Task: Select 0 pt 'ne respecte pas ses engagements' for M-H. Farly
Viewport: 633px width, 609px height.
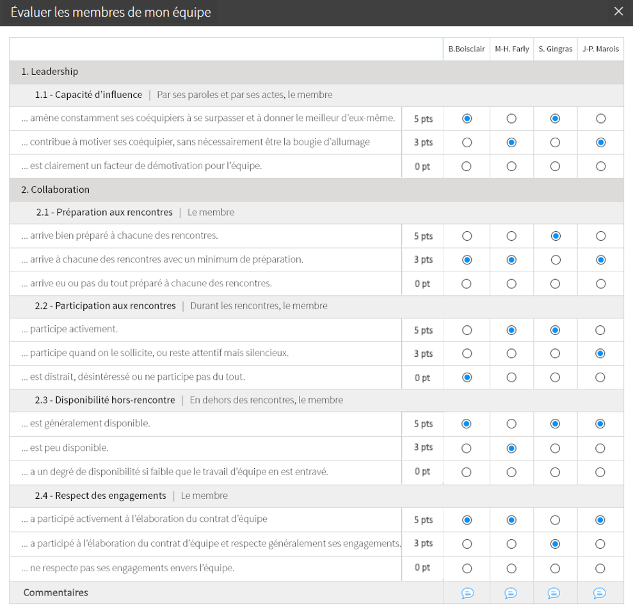Action: pyautogui.click(x=511, y=568)
